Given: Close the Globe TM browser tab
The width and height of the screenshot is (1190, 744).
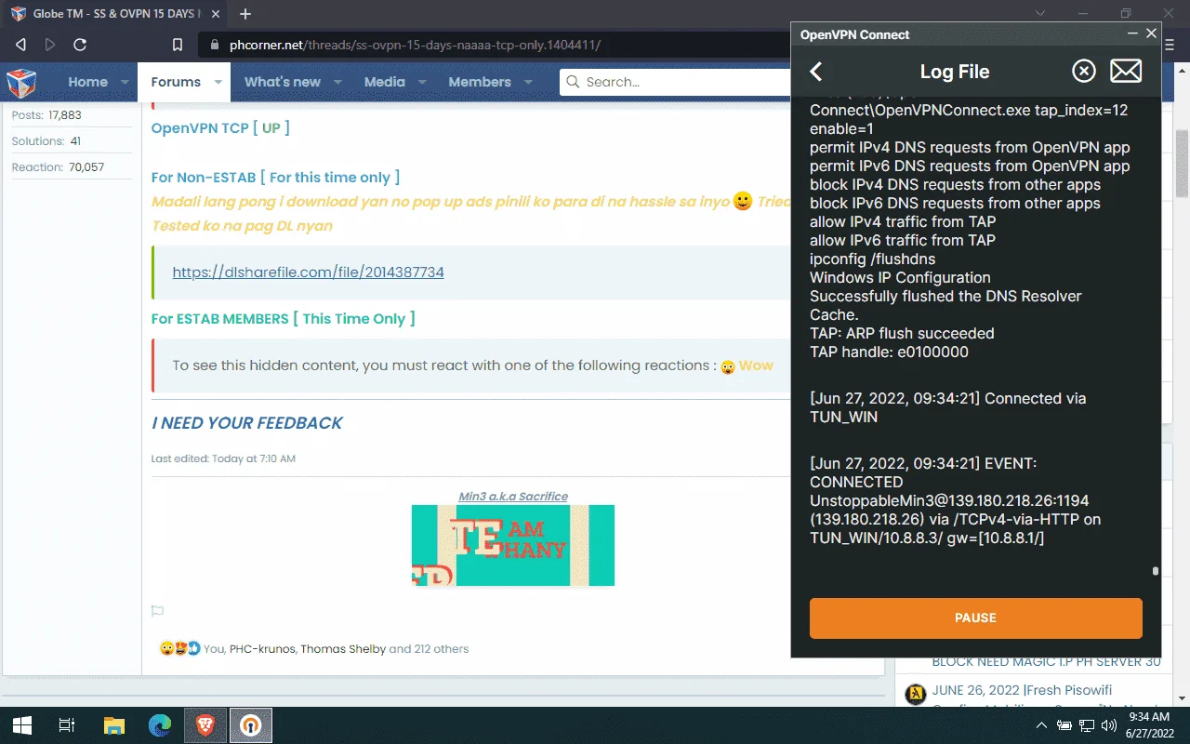Looking at the screenshot, I should pyautogui.click(x=214, y=14).
